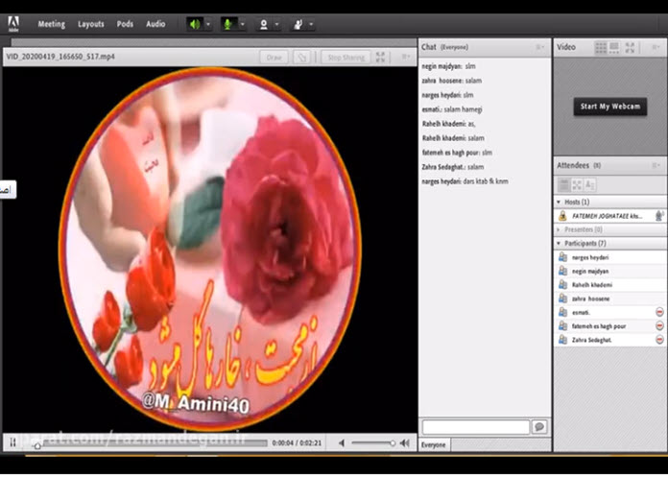This screenshot has width=668, height=478.
Task: Click the Adobe Connect logo icon
Action: coord(13,24)
